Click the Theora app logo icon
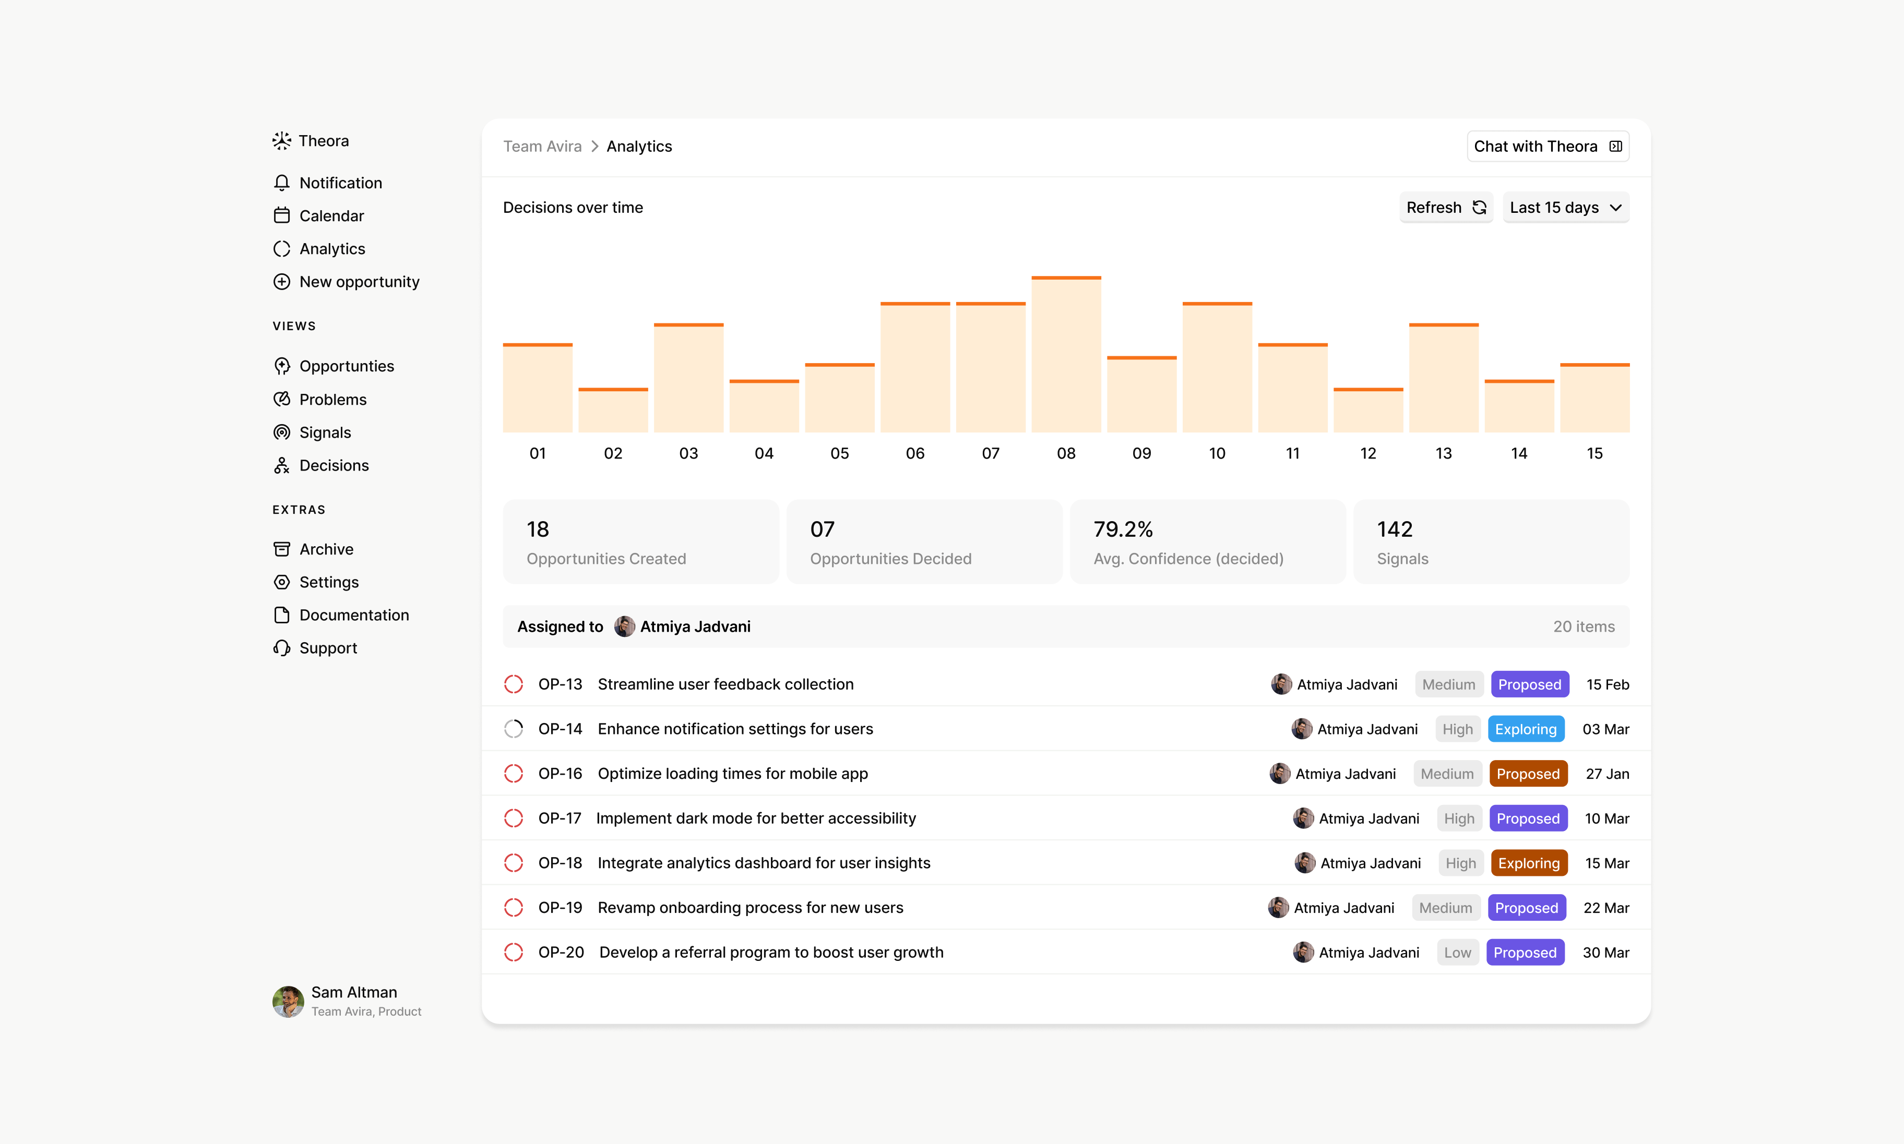 [x=282, y=140]
